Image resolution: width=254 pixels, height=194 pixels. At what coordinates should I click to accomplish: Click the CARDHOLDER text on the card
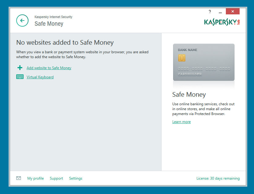click(190, 74)
